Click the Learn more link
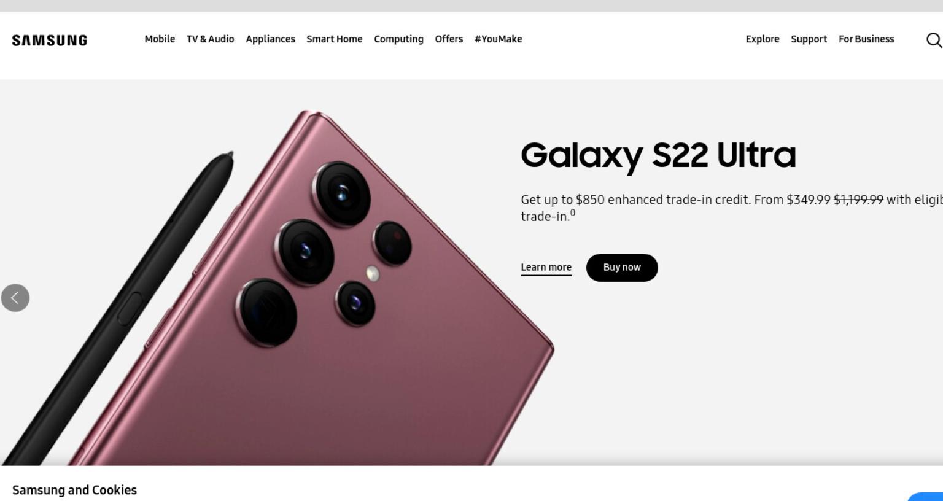Image resolution: width=943 pixels, height=501 pixels. tap(546, 268)
